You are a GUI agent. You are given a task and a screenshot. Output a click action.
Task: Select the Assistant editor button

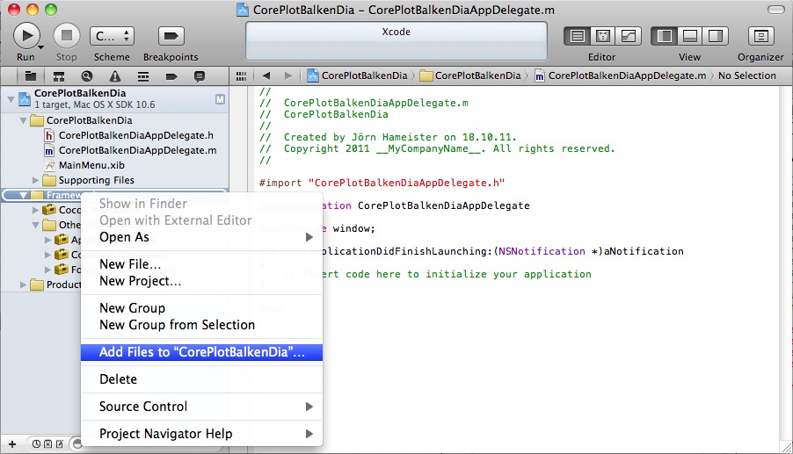tap(603, 36)
